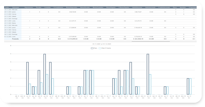Click the DiaSemana column header
This screenshot has width=205, height=107.
[x=15, y=7]
